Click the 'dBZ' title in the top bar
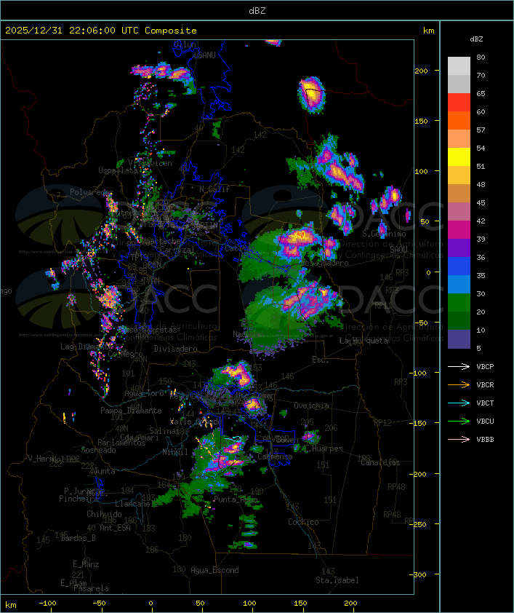Image resolution: width=514 pixels, height=613 pixels. click(x=257, y=11)
